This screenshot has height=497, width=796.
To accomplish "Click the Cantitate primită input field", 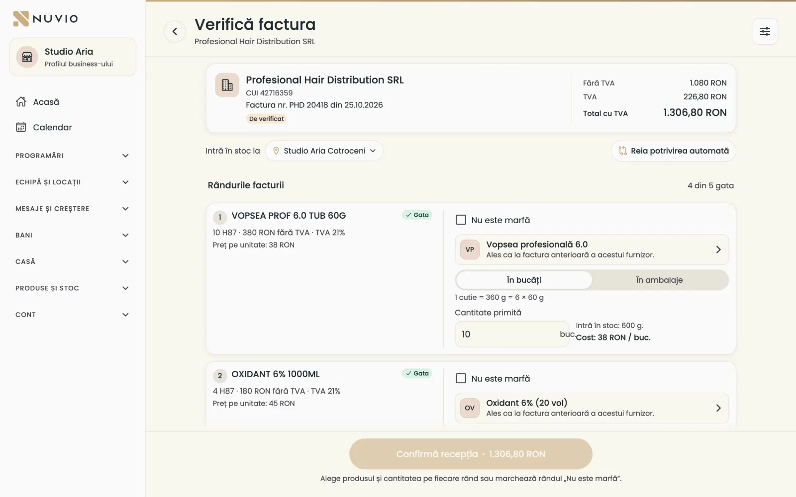I will coord(511,334).
